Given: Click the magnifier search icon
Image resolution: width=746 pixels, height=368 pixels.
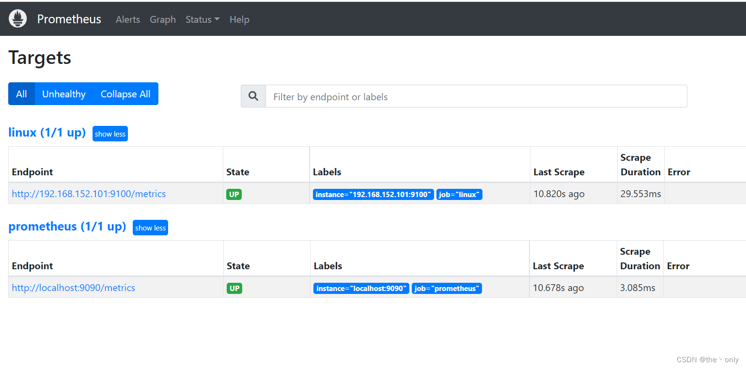Looking at the screenshot, I should (253, 96).
